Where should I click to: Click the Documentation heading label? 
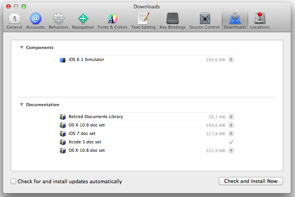[43, 105]
